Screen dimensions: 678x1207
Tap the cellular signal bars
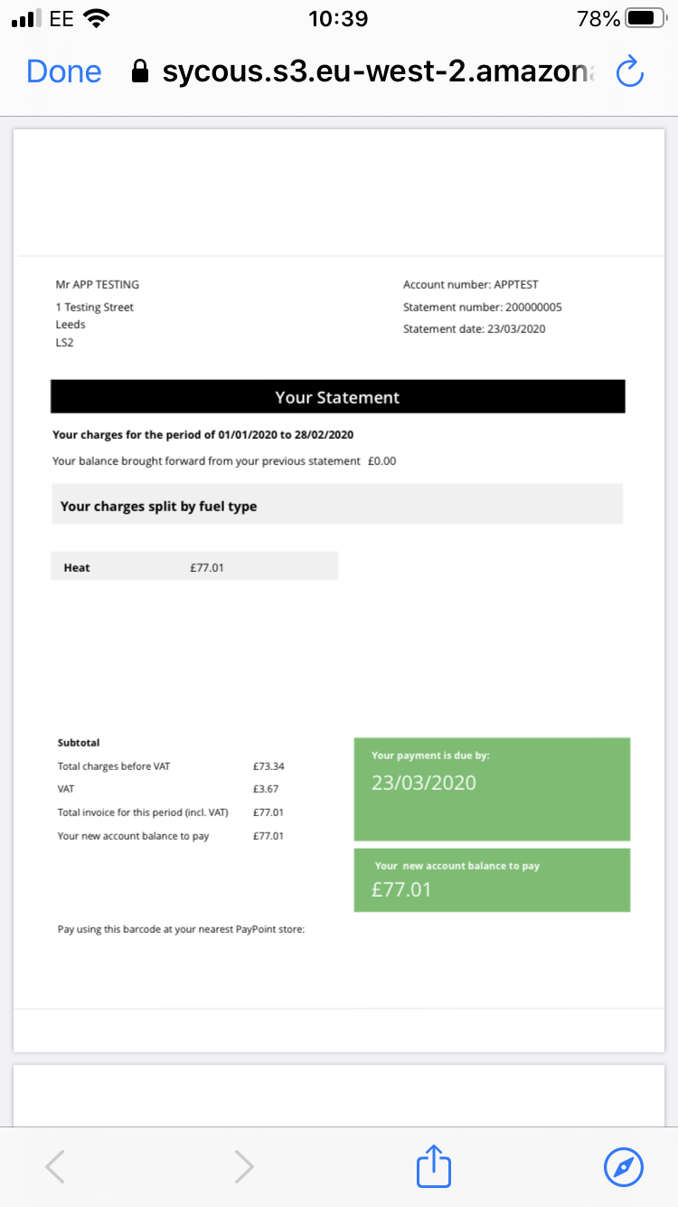pyautogui.click(x=27, y=19)
